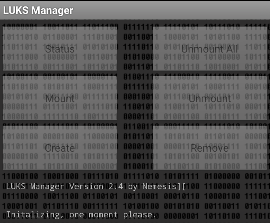The image size is (270, 223).
Task: Tap the Unmount button
Action: [x=210, y=98]
